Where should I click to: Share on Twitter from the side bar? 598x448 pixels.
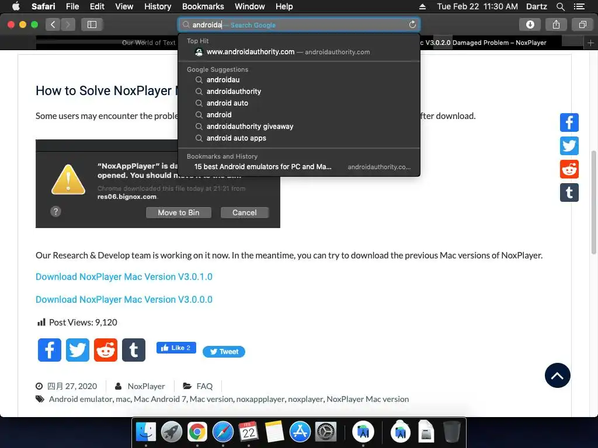[569, 146]
